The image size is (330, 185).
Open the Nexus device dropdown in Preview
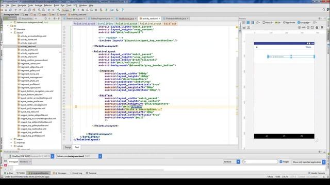268,23
